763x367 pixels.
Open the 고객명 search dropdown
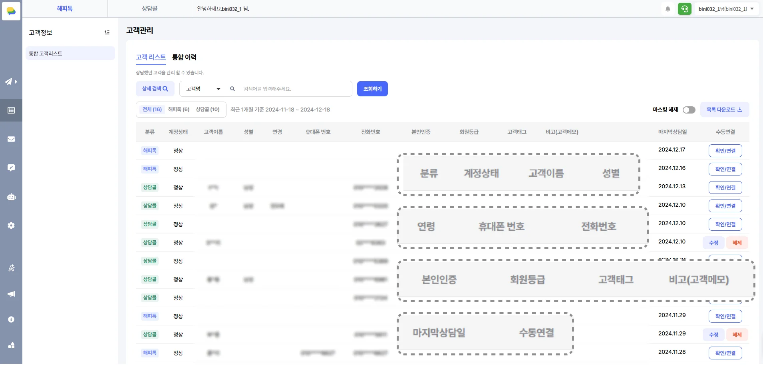tap(202, 89)
